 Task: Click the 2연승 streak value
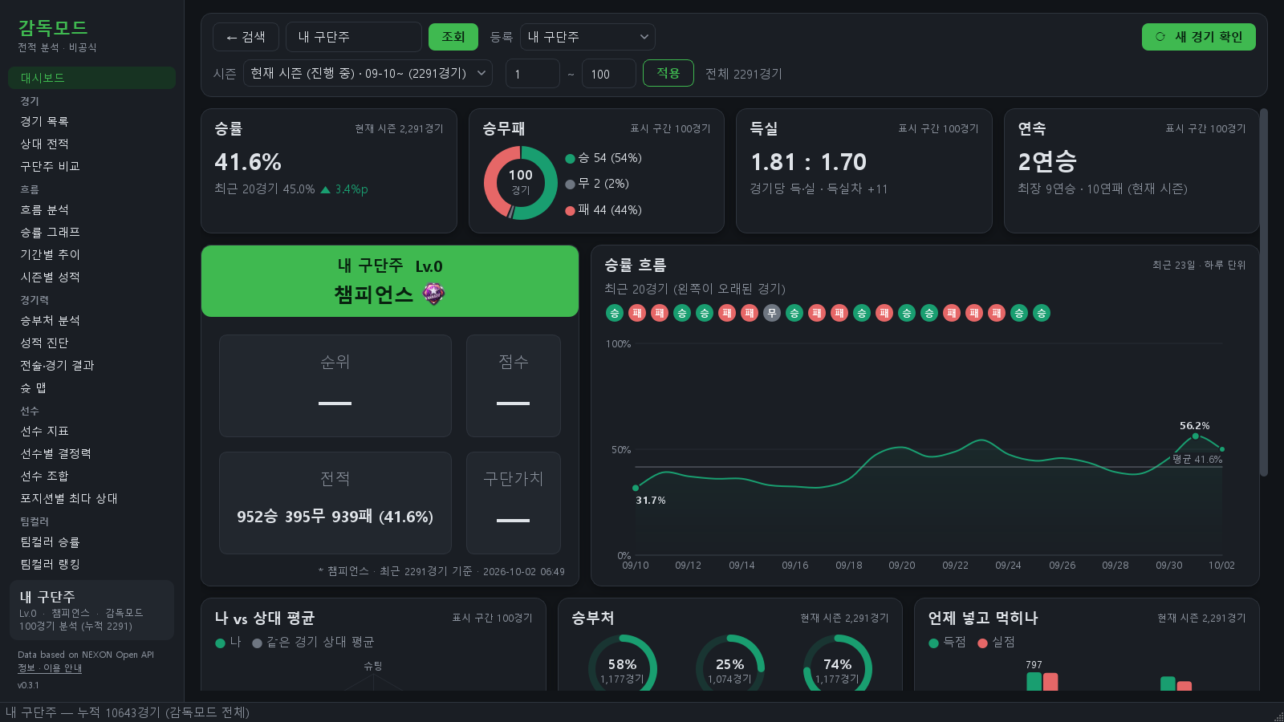click(1047, 162)
